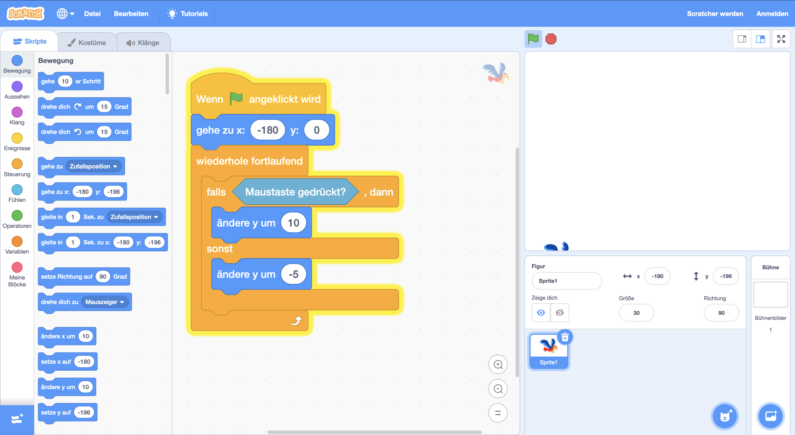Open the add extension button
This screenshot has width=795, height=435.
coord(17,419)
